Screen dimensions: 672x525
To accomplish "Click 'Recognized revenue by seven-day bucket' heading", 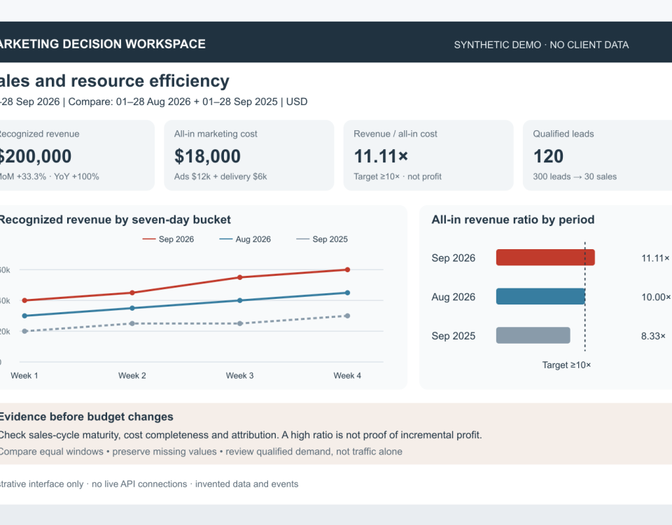I will click(115, 220).
